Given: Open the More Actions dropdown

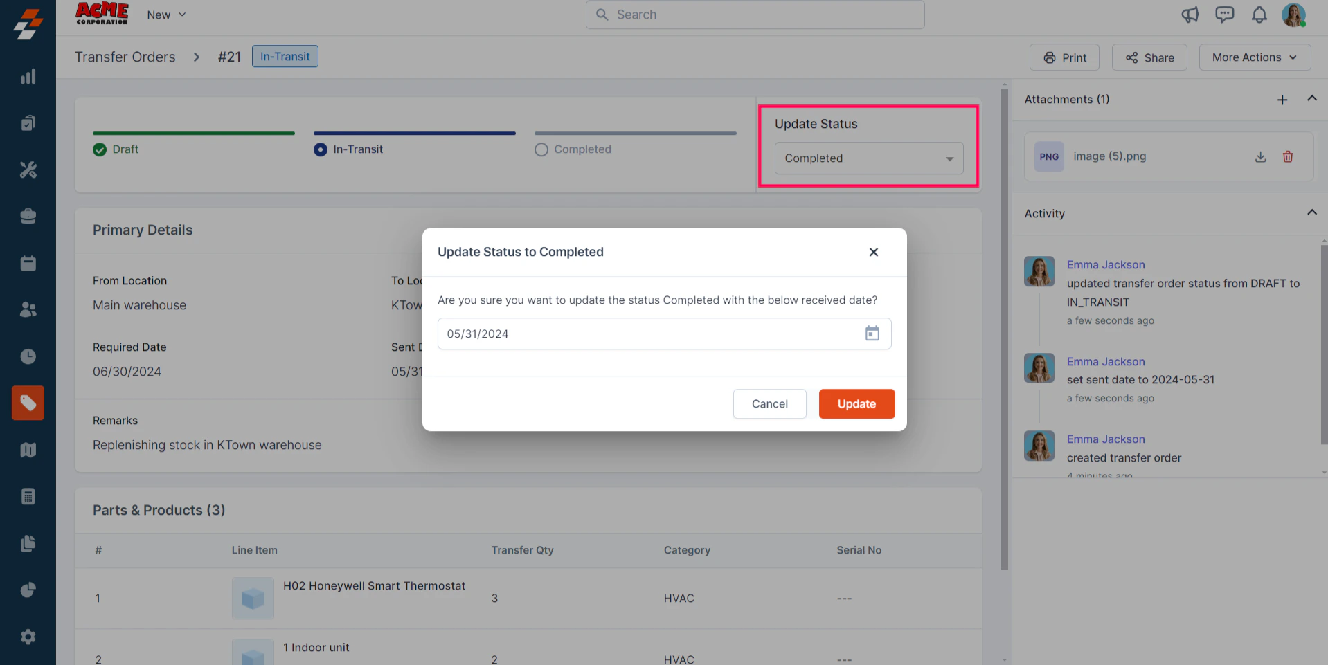Looking at the screenshot, I should [1255, 57].
